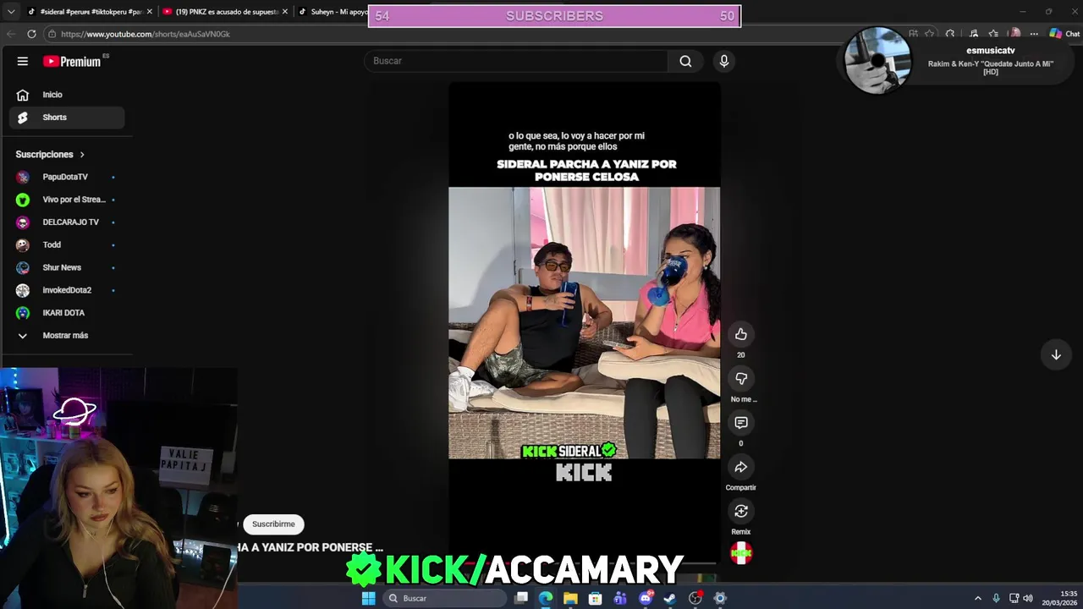
Task: Click the YouTube Buscar search field
Action: (x=516, y=61)
